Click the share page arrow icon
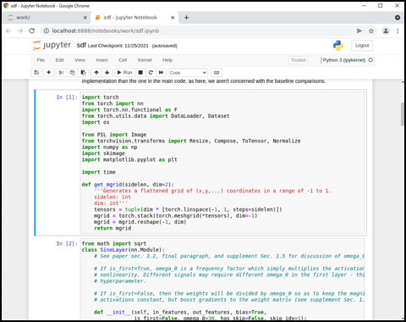406x322 pixels. pyautogui.click(x=359, y=31)
